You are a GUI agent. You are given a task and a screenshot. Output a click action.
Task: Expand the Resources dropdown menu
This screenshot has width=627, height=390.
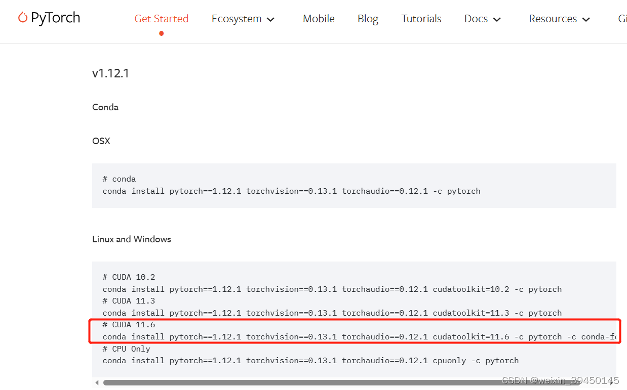point(560,19)
